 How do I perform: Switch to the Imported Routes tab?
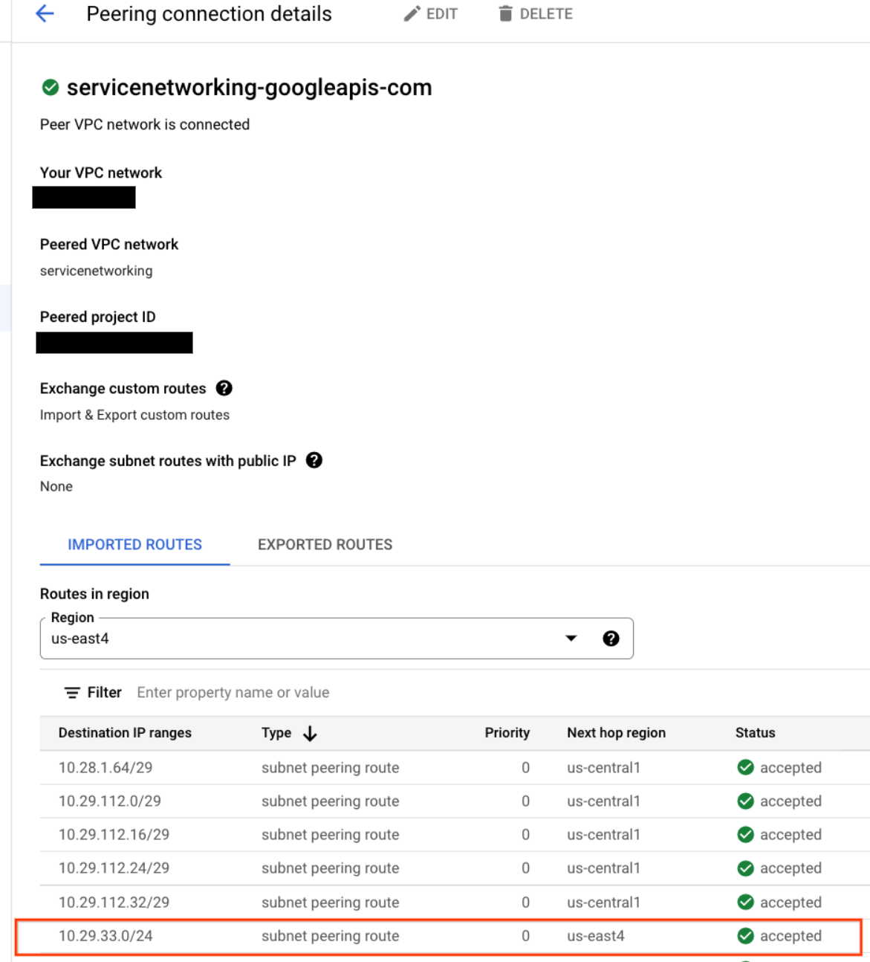[134, 544]
